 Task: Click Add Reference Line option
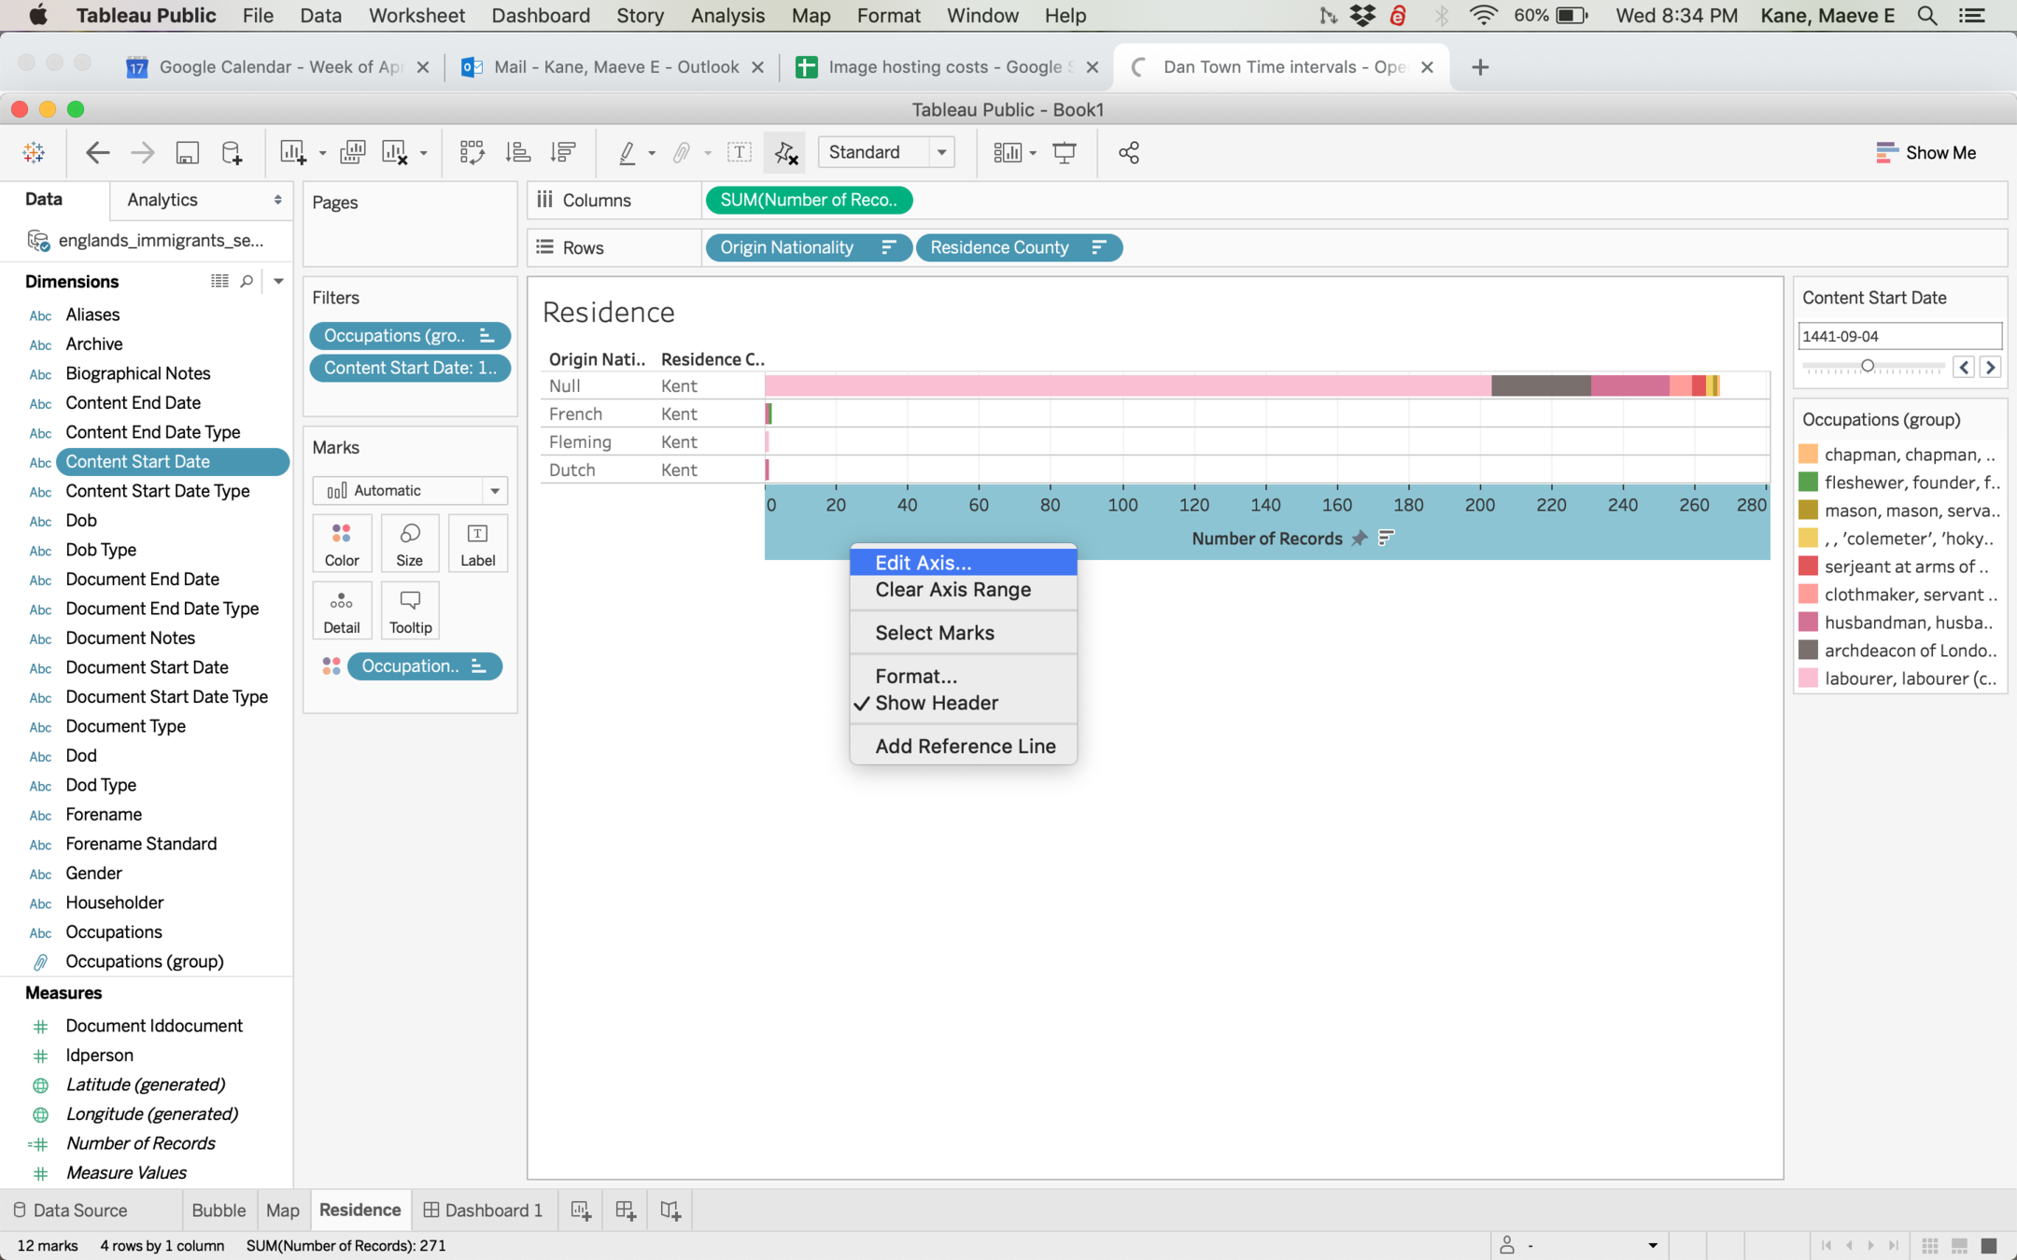point(965,746)
